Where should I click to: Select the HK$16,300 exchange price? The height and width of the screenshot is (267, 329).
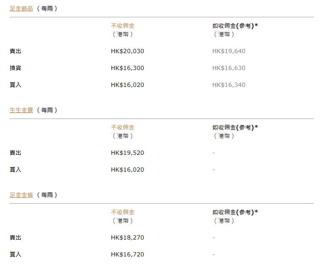pos(128,68)
